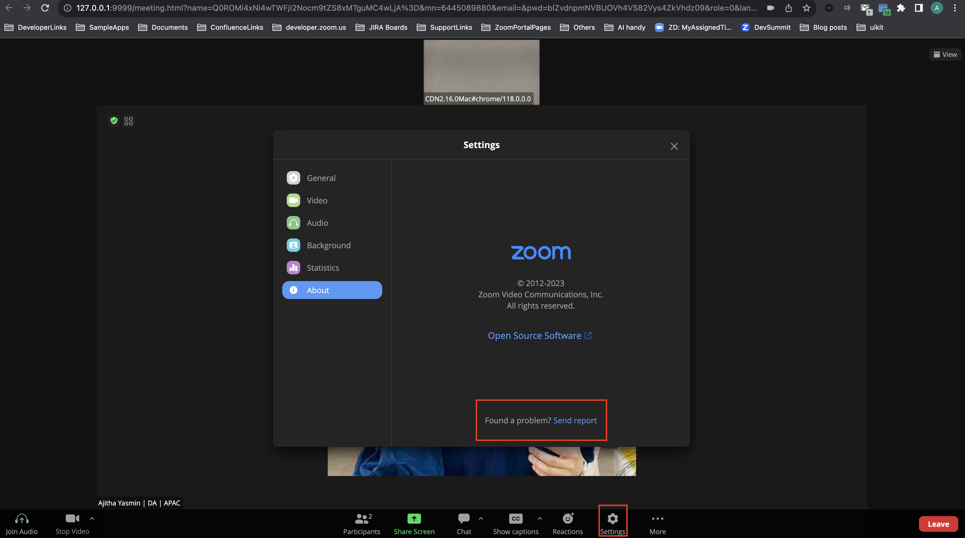
Task: Open the Documents bookmark folder
Action: tap(163, 27)
